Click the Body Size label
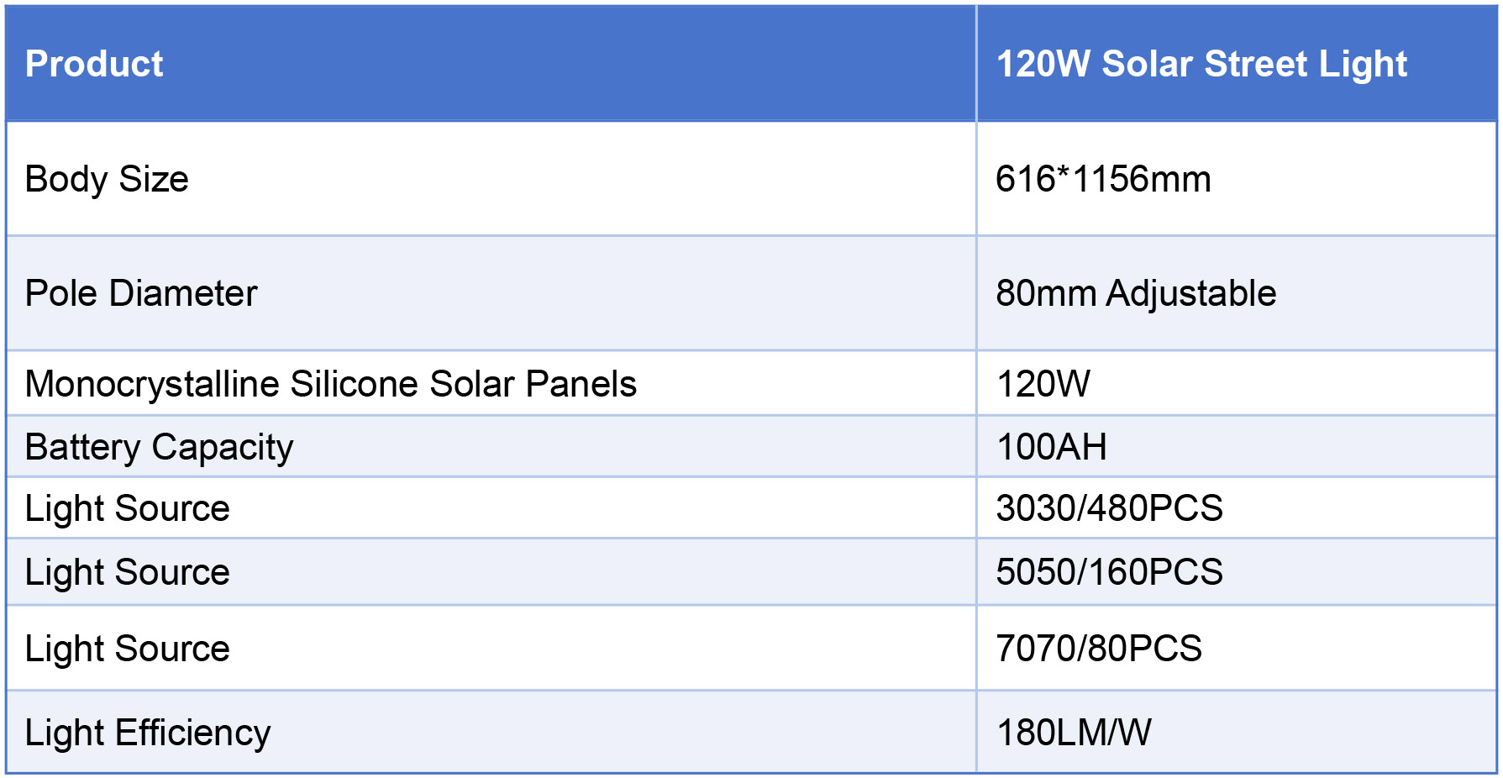 (107, 179)
